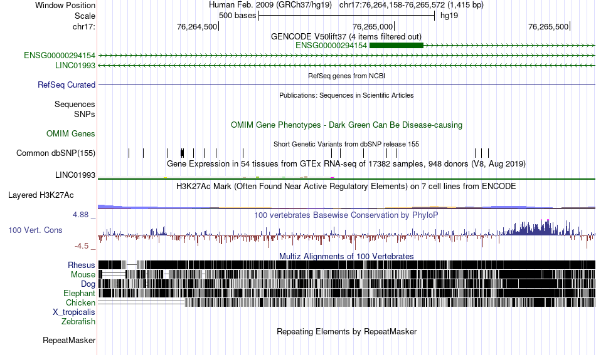Select the RefSeq Curated track label
This screenshot has width=596, height=355.
tap(67, 85)
